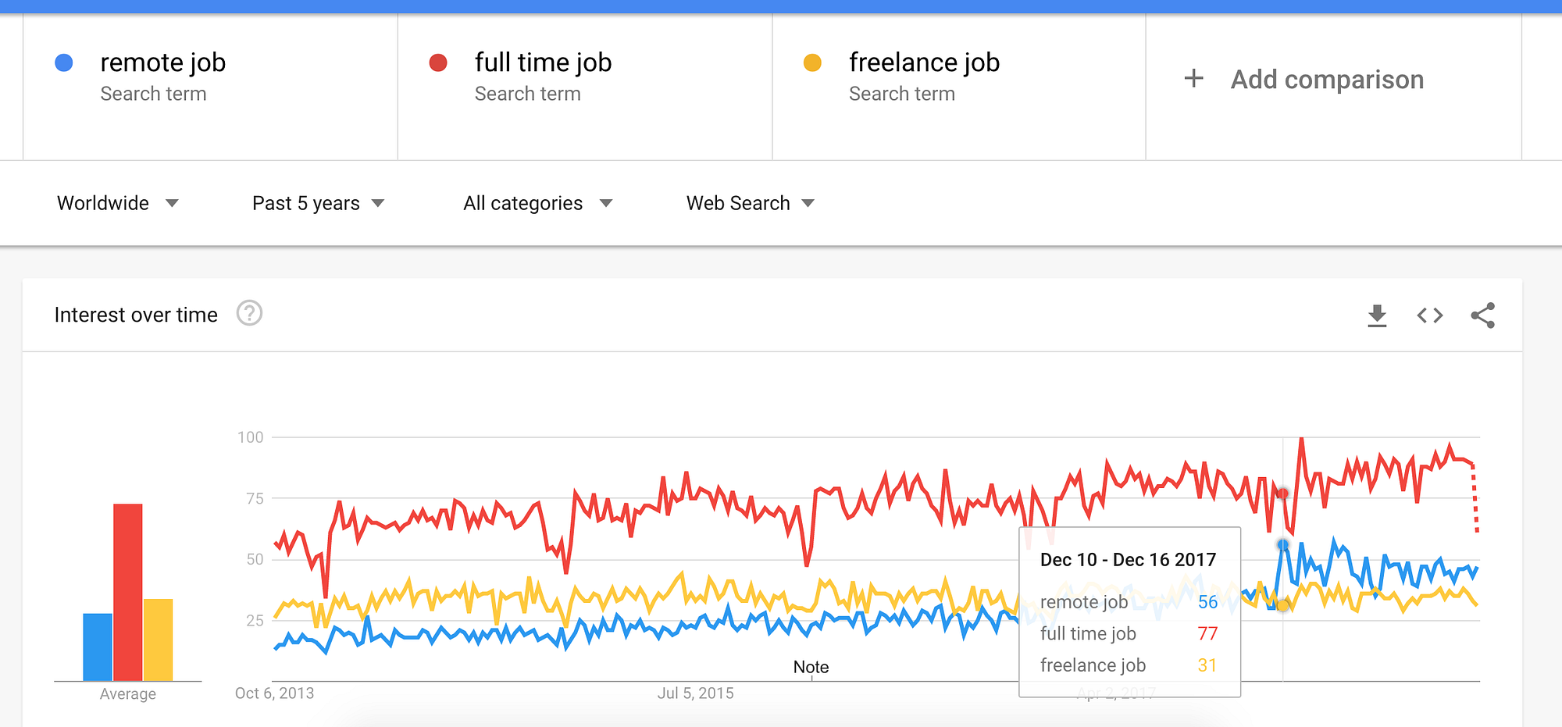Viewport: 1562px width, 727px height.
Task: Click the embed code icon
Action: click(x=1429, y=315)
